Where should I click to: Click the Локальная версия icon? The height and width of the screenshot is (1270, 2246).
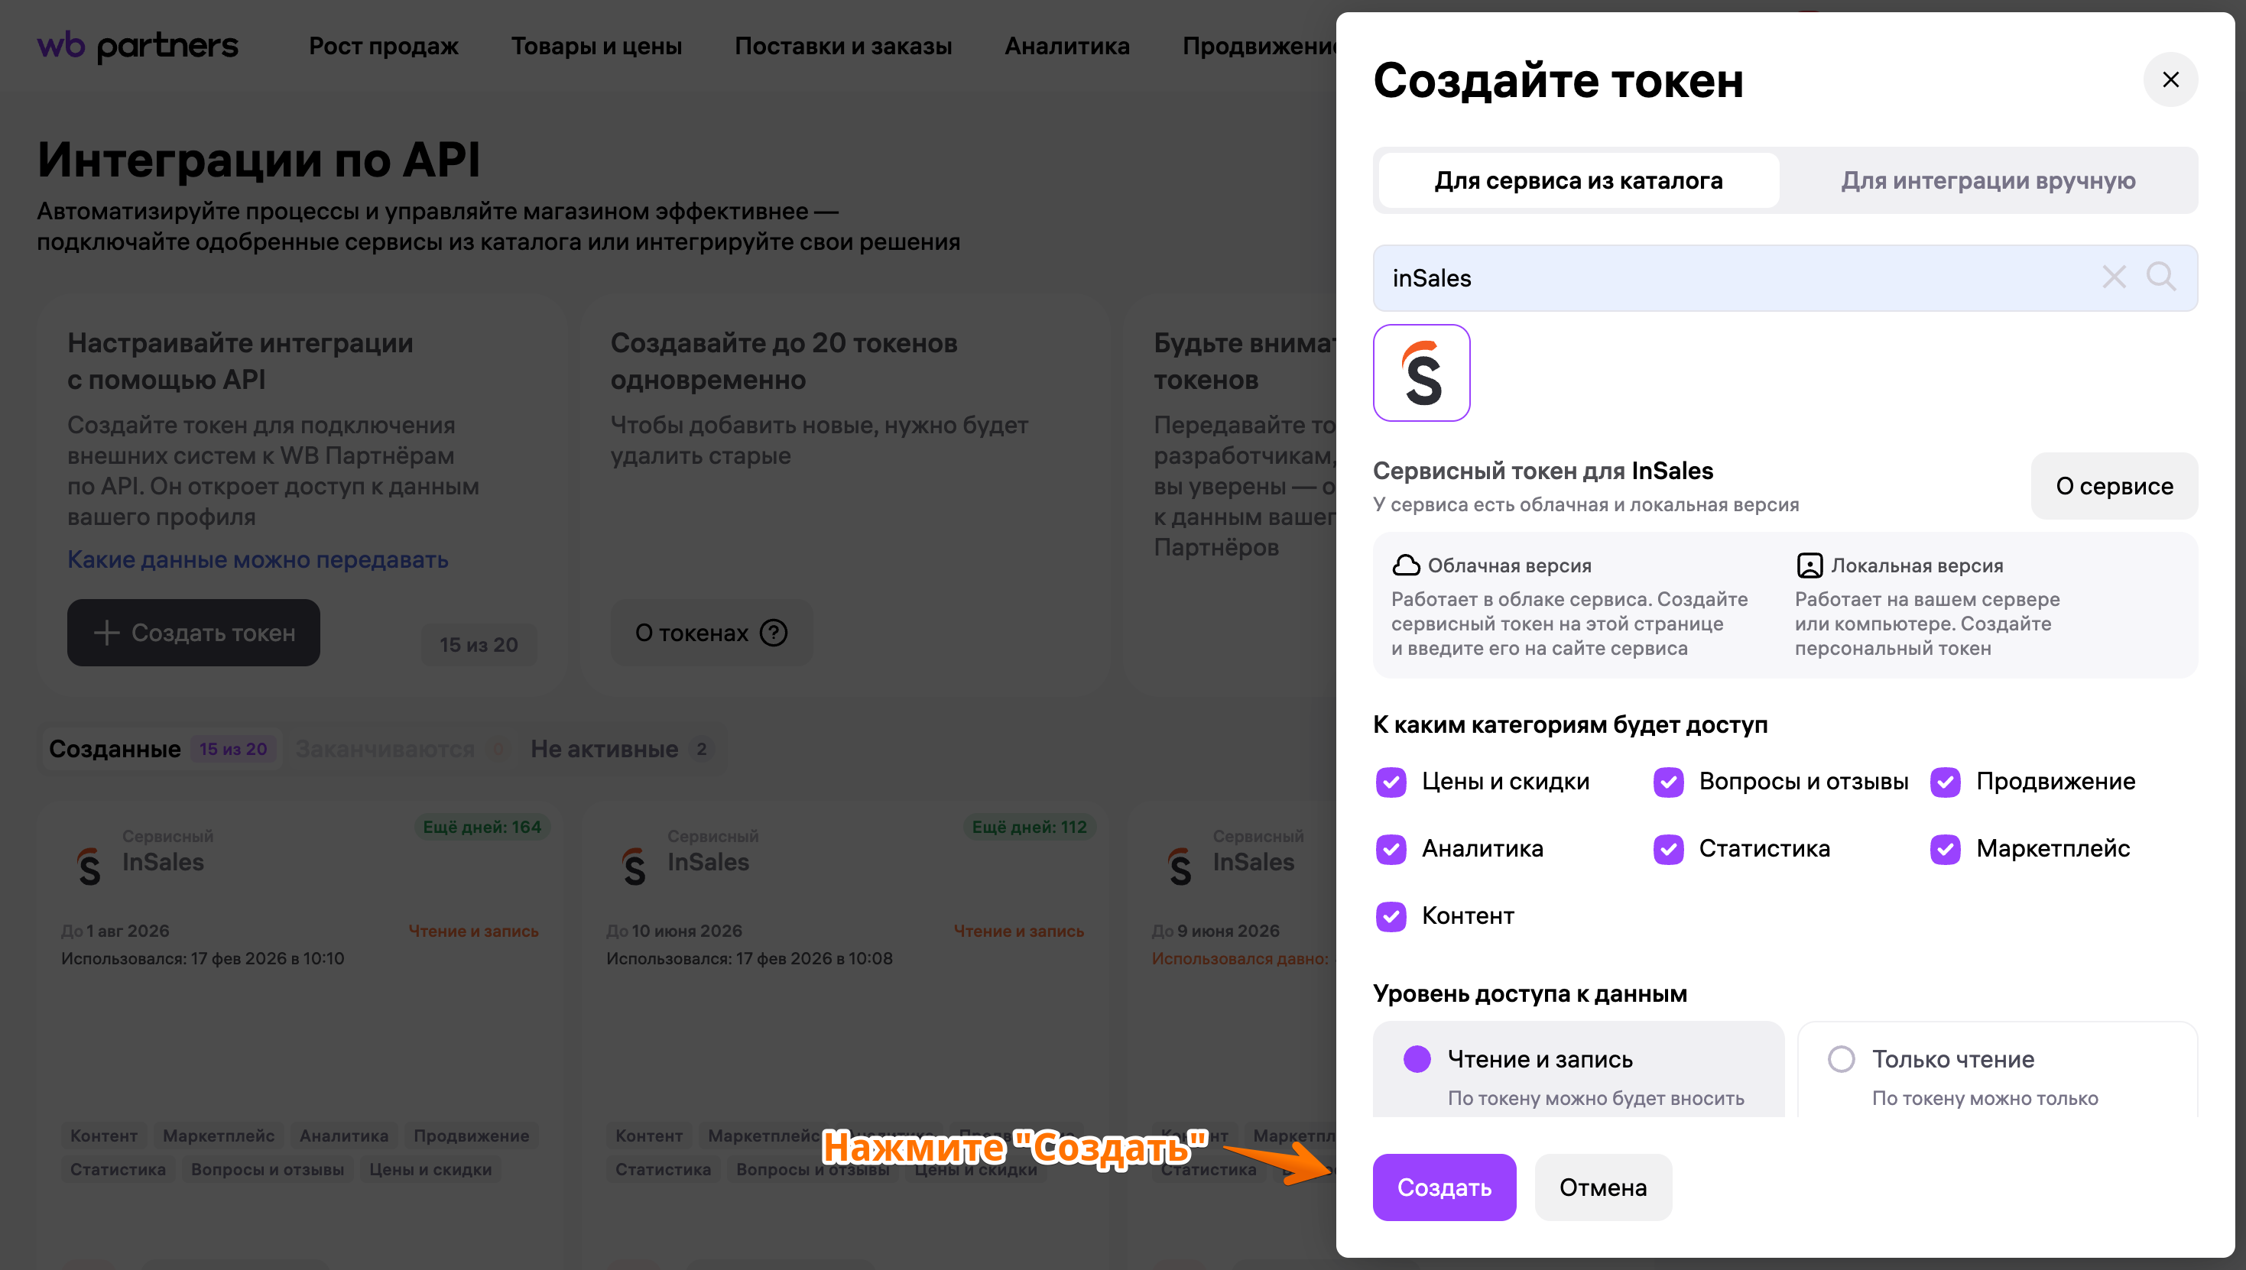pos(1809,565)
